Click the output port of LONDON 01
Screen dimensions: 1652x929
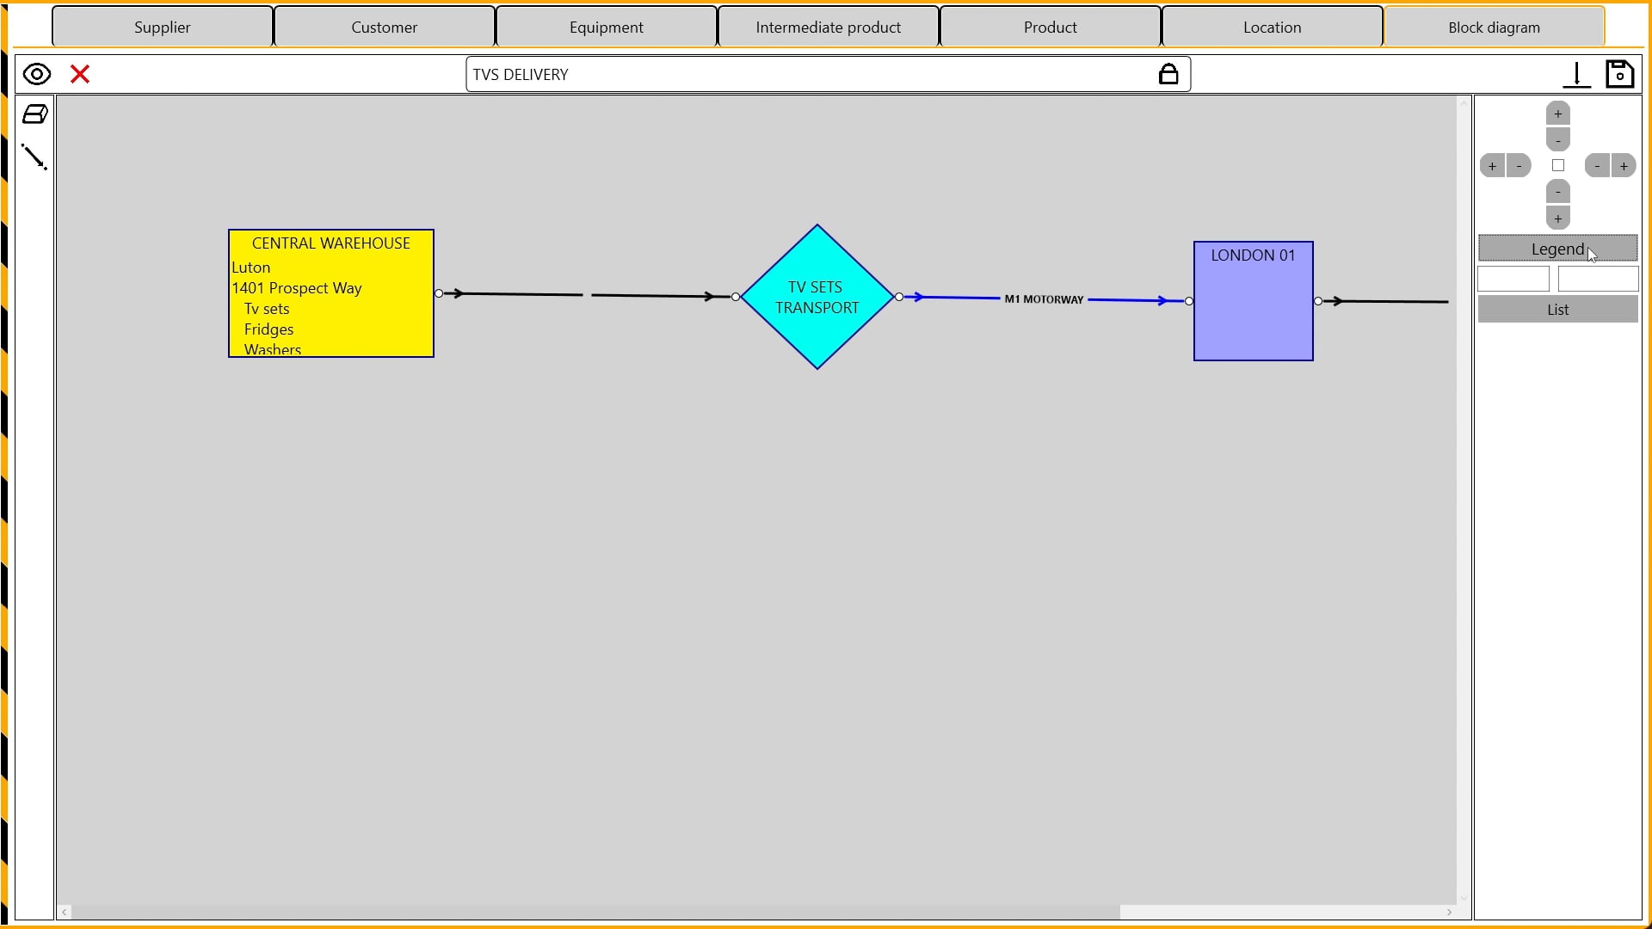(x=1318, y=301)
